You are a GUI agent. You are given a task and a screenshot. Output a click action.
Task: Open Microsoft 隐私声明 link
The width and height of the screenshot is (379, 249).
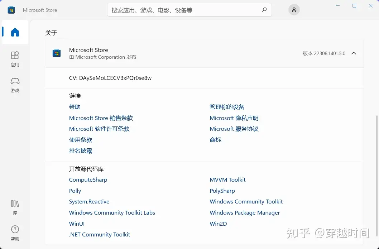[234, 118]
